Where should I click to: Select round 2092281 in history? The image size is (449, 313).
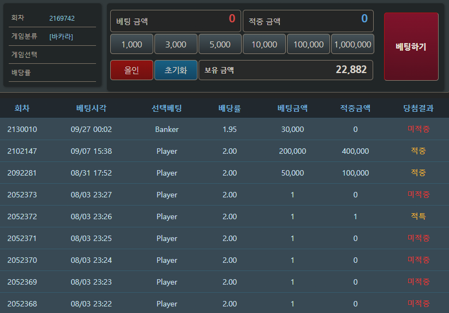pos(22,173)
